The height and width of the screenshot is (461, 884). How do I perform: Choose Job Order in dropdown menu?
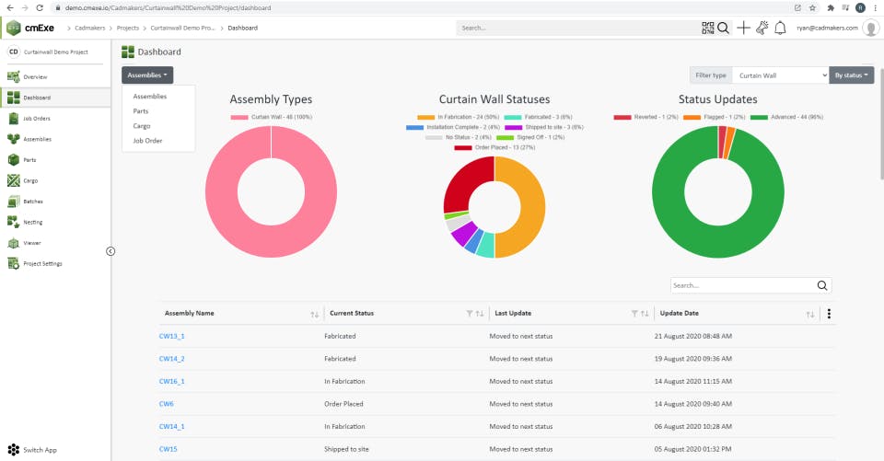click(147, 141)
